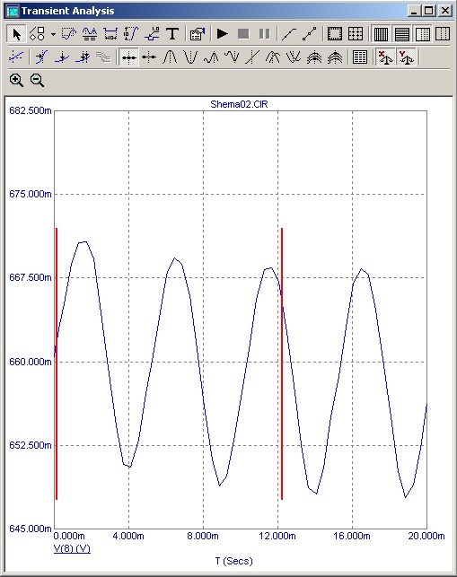This screenshot has width=457, height=577.
Task: Toggle Auto Scale X axis button
Action: (385, 57)
